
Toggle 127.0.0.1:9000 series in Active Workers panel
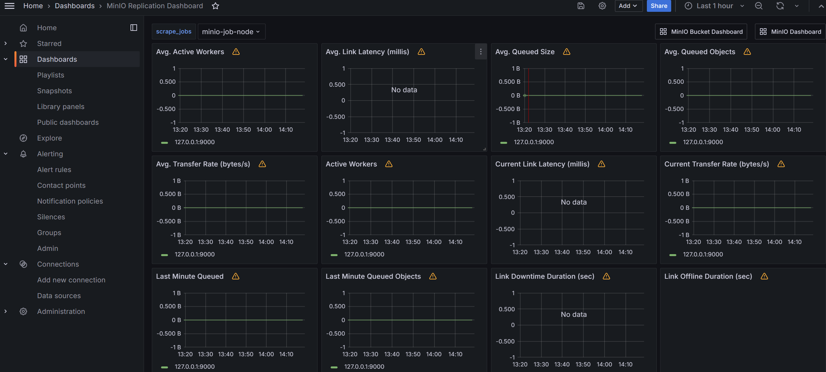click(x=364, y=254)
